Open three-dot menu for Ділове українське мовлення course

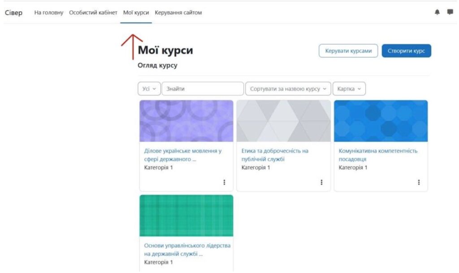tap(224, 182)
